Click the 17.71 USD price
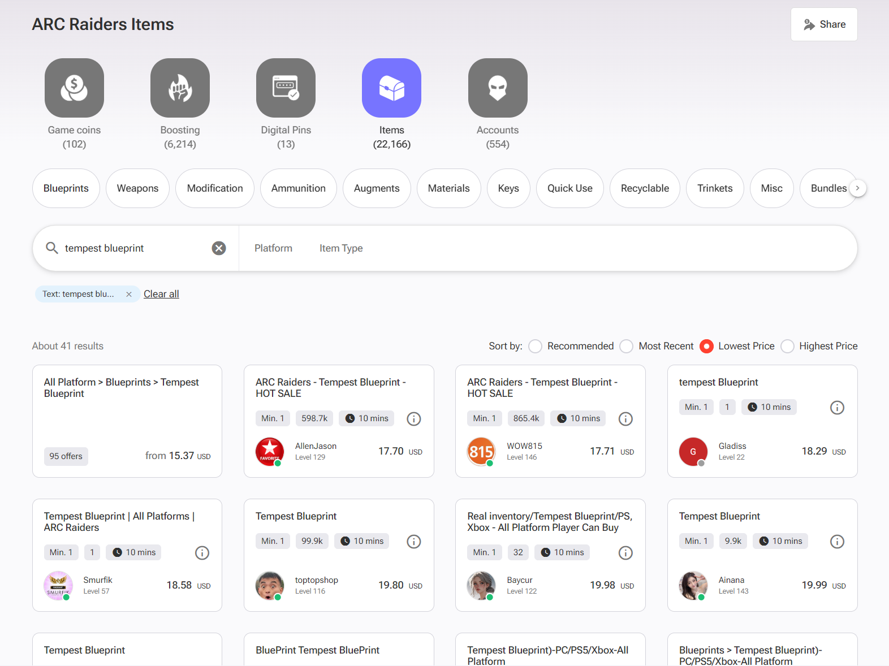Screen dimensions: 889x666 pyautogui.click(x=612, y=451)
